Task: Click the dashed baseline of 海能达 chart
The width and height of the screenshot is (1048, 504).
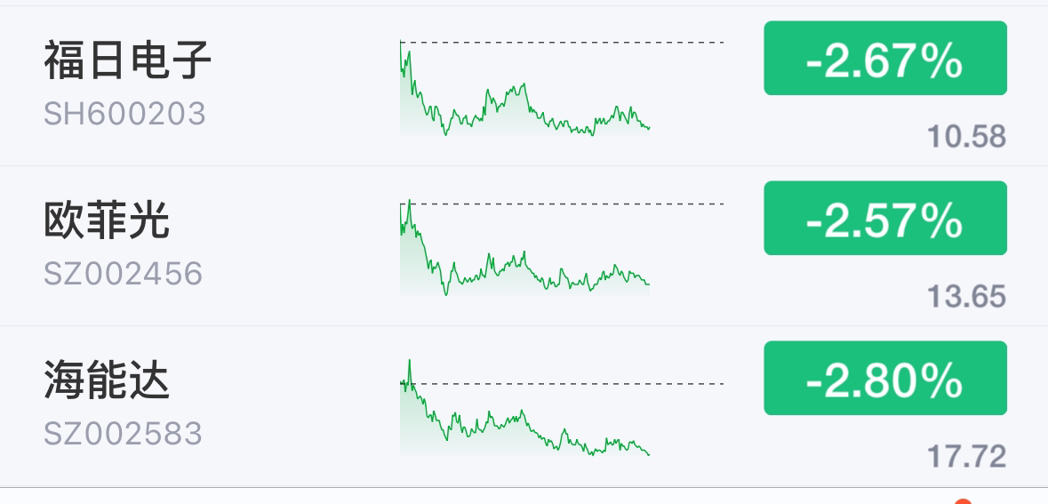Action: point(562,384)
